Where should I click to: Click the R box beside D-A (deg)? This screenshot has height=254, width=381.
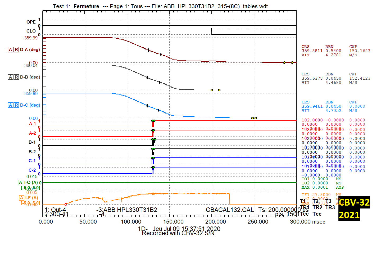(16, 49)
